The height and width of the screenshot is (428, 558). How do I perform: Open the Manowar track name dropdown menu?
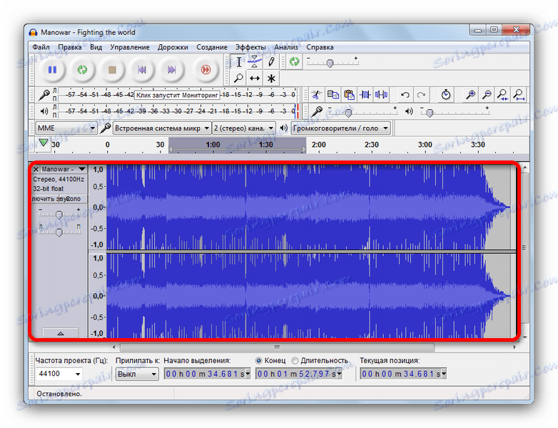(63, 169)
